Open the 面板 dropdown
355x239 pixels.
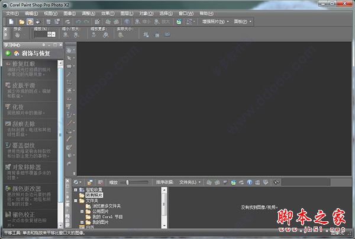[243, 22]
